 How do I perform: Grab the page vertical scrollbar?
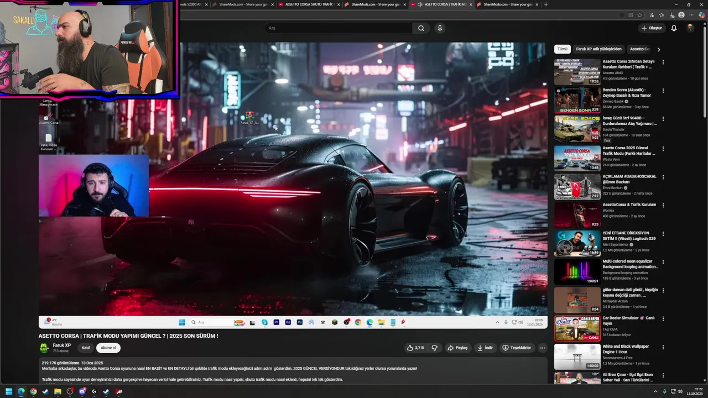tap(705, 72)
